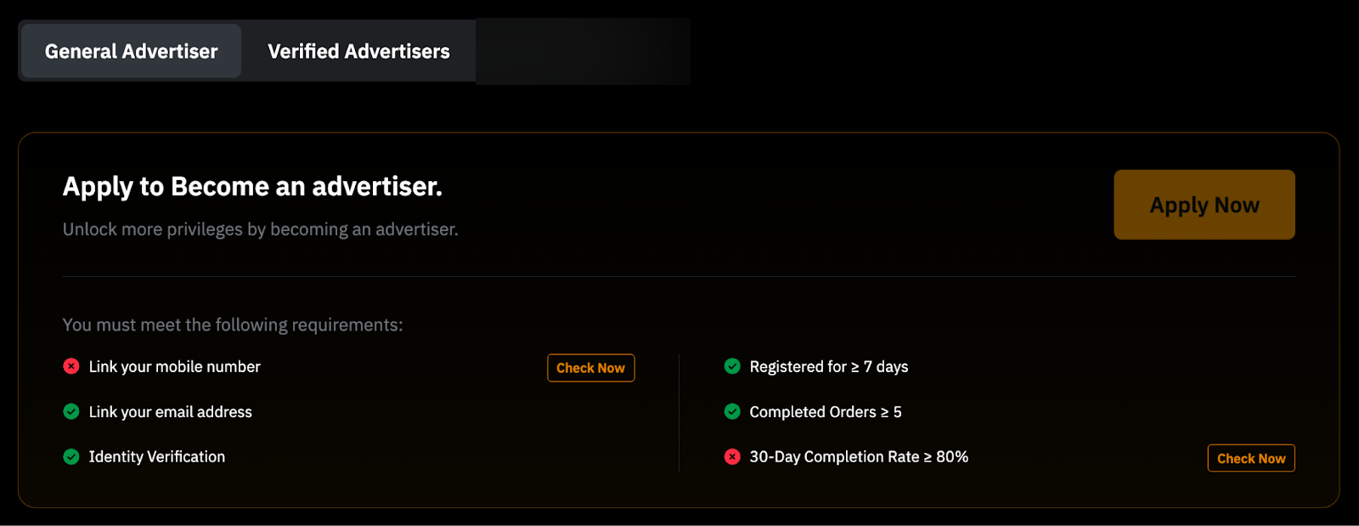The image size is (1359, 526).
Task: Click the 'Completed Orders ≥ 5' label
Action: point(825,412)
